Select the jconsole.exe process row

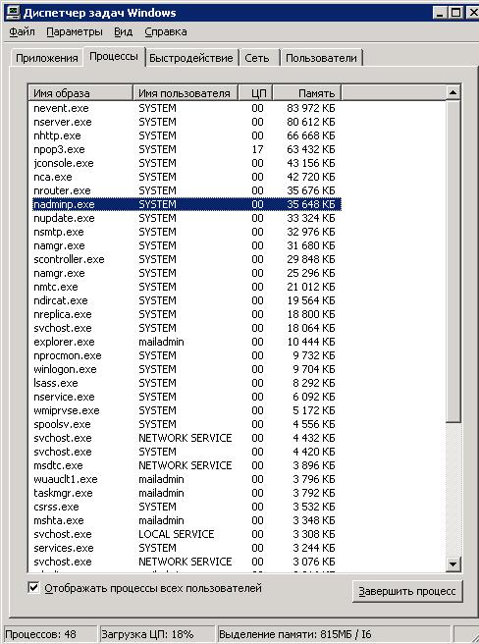pyautogui.click(x=186, y=163)
